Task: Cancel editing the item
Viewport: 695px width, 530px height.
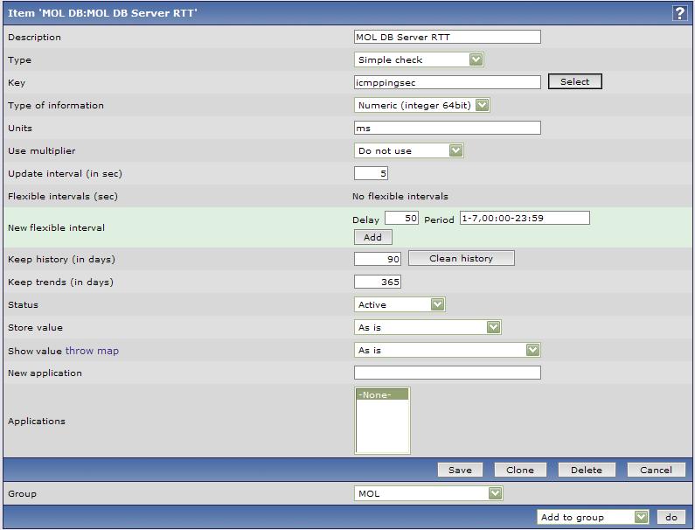Action: 656,470
